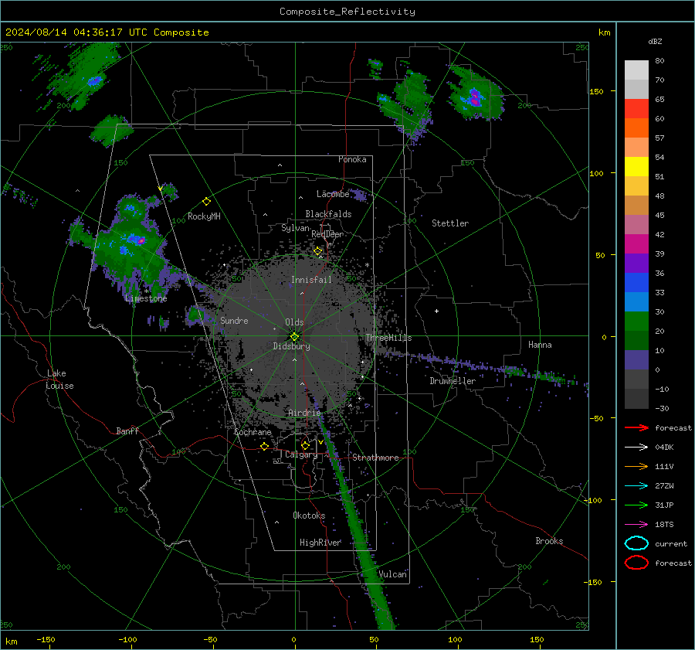Click the magenta 18TS arrow in legend

[636, 525]
